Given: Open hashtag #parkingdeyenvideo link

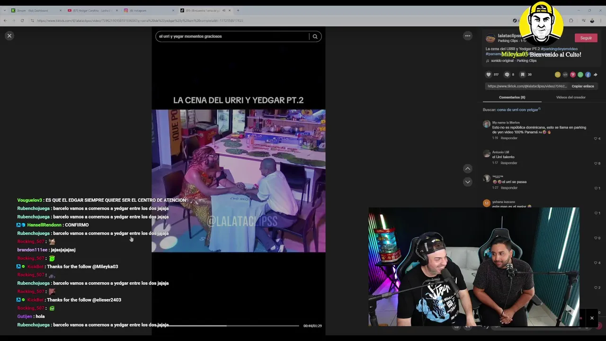Looking at the screenshot, I should click(x=559, y=49).
